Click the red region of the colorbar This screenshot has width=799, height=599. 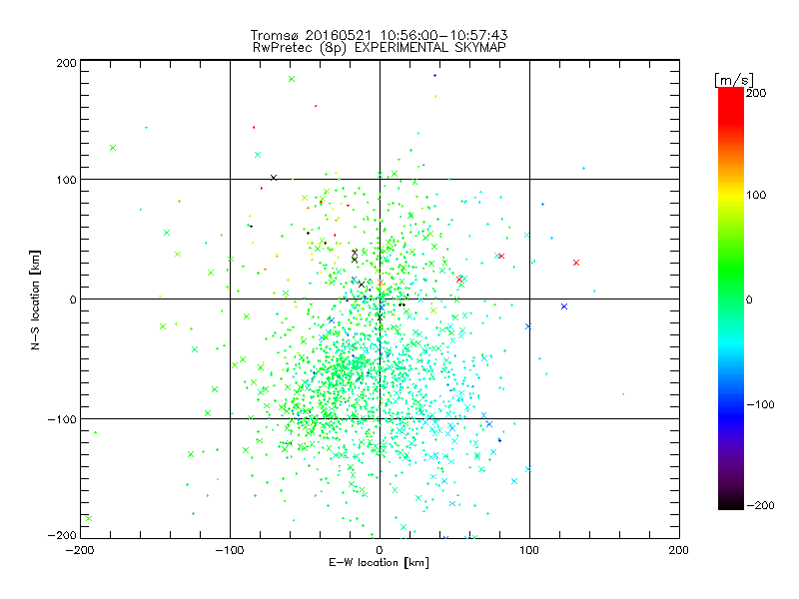coord(731,105)
